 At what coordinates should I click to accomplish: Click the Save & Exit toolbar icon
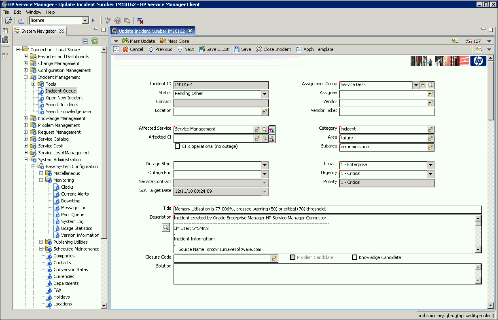point(202,49)
